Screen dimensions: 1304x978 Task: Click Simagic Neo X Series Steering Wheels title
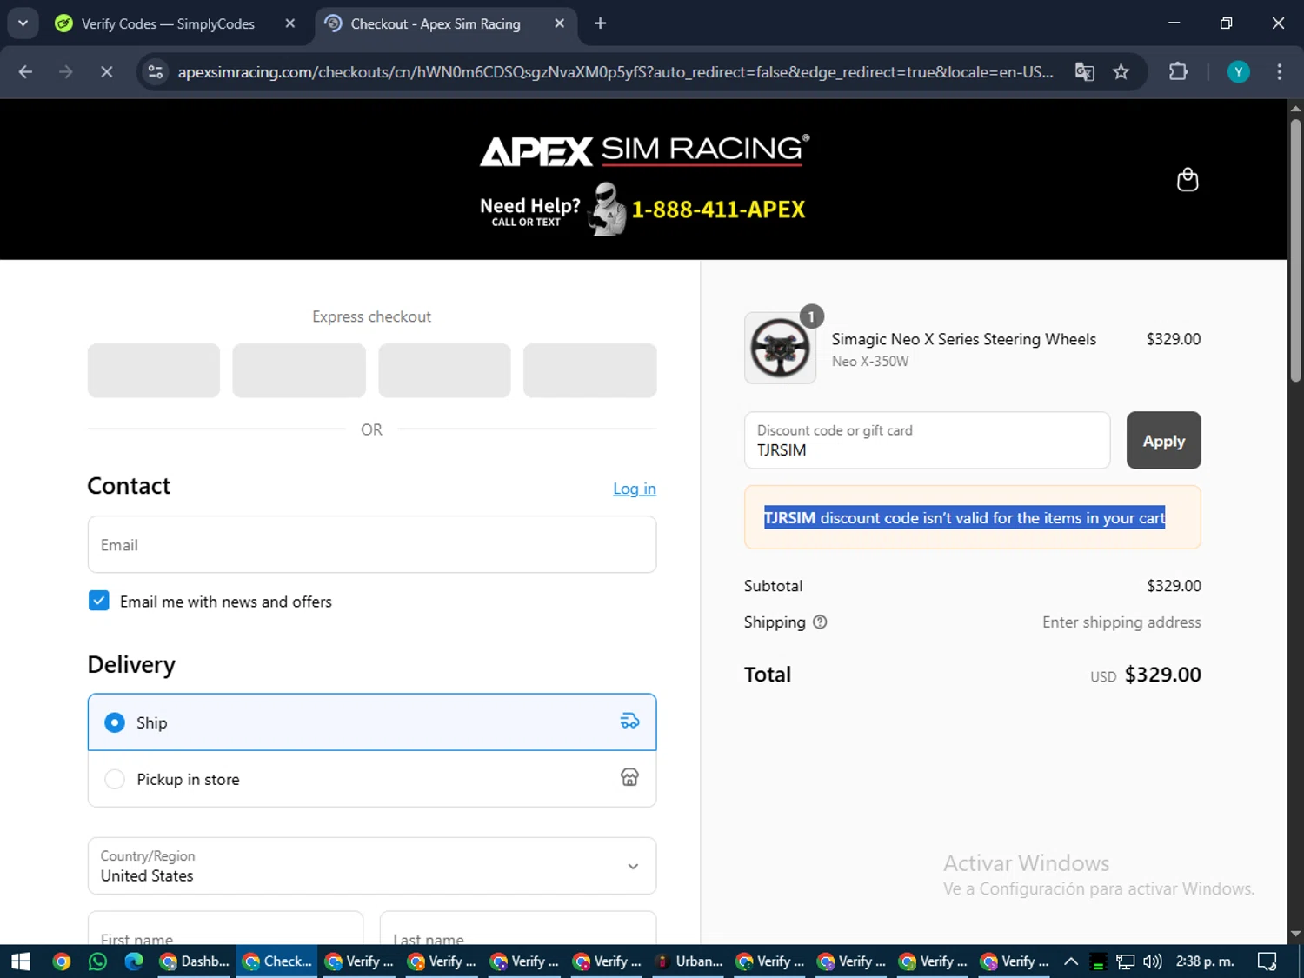click(x=963, y=339)
